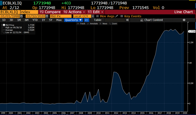Click the 2008 label on time axis

81,113
